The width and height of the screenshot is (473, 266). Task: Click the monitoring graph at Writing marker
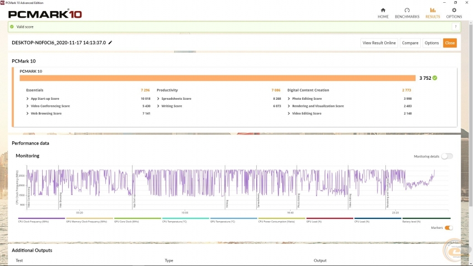(x=227, y=203)
